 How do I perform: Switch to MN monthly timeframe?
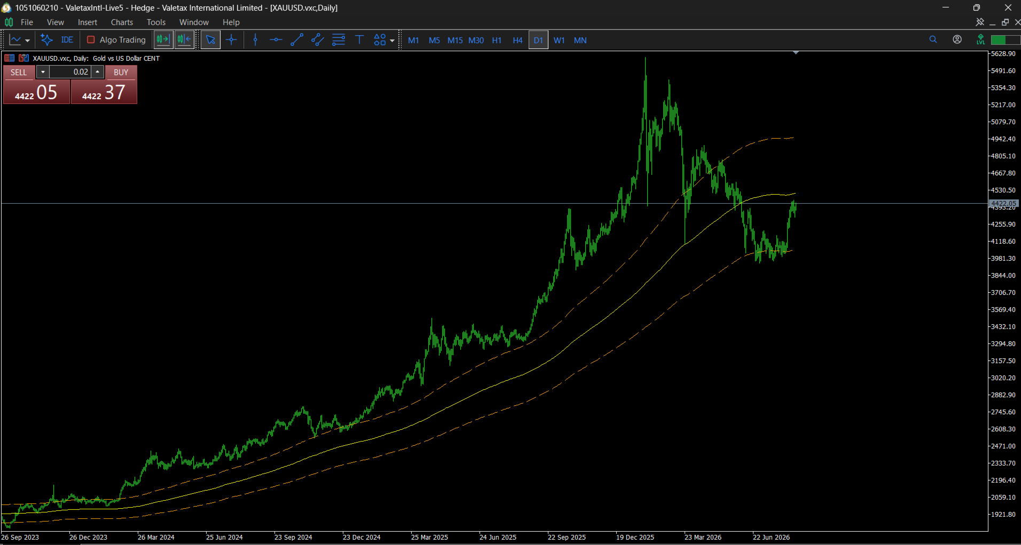[580, 41]
